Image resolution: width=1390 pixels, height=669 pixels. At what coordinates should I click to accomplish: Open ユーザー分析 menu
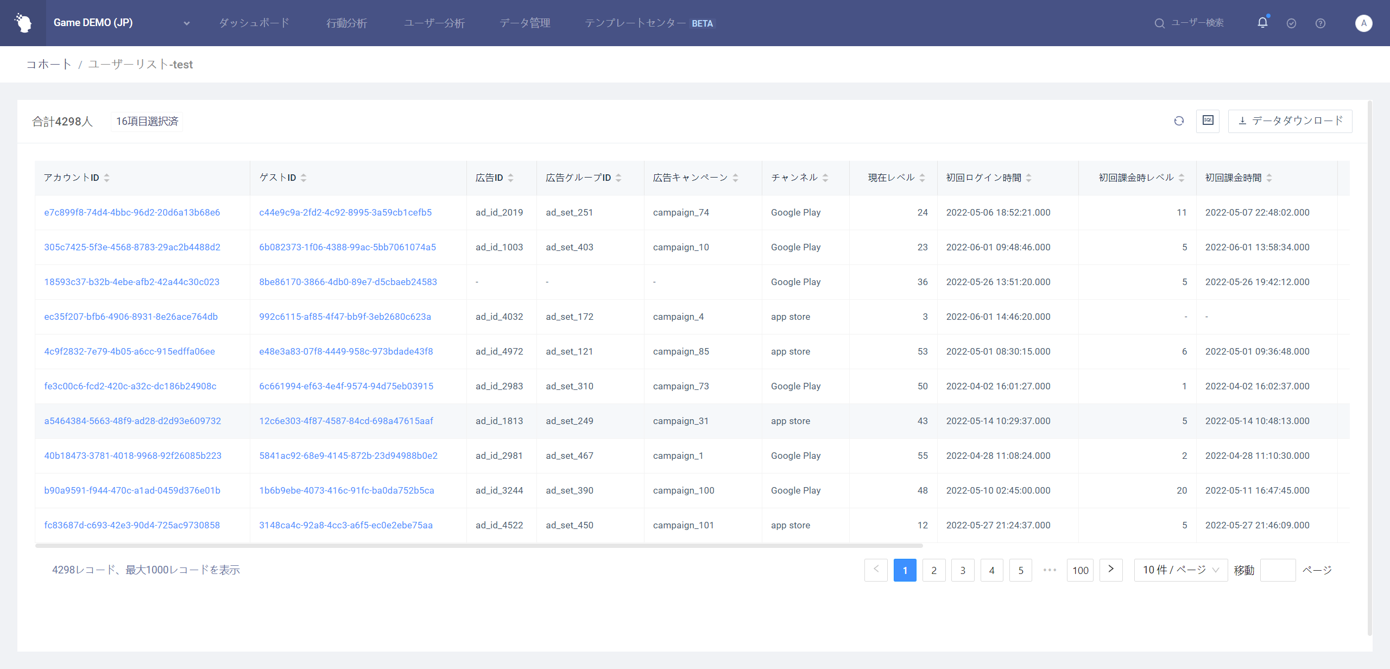pos(434,23)
